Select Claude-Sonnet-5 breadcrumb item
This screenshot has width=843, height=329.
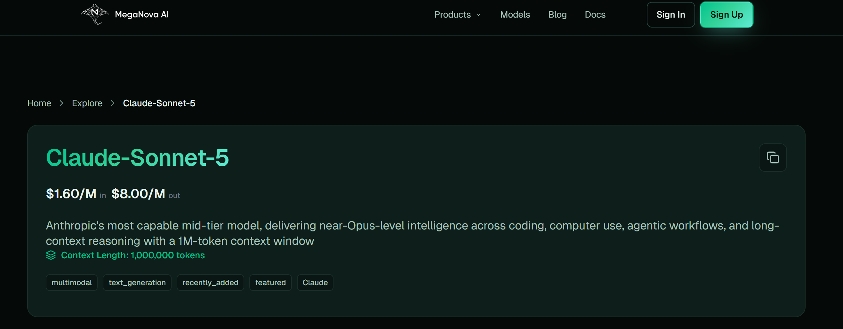coord(159,103)
